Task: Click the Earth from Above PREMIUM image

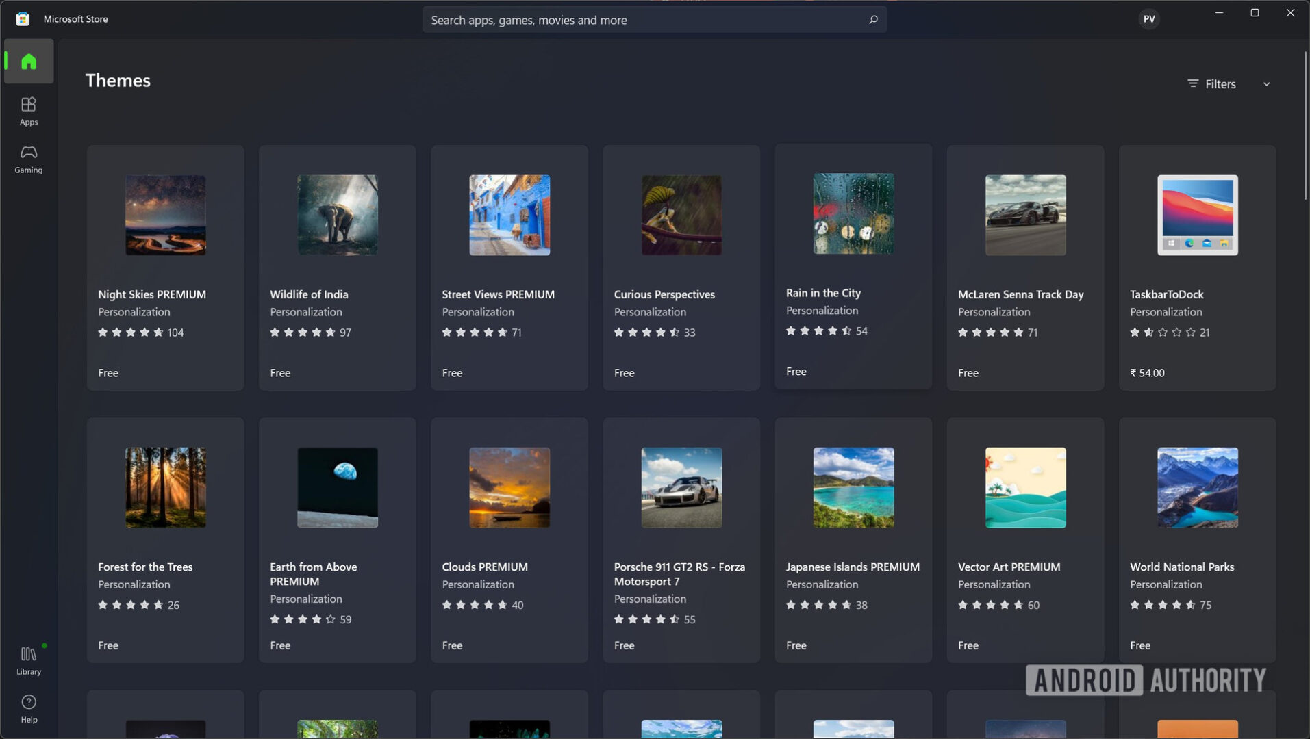Action: click(338, 487)
